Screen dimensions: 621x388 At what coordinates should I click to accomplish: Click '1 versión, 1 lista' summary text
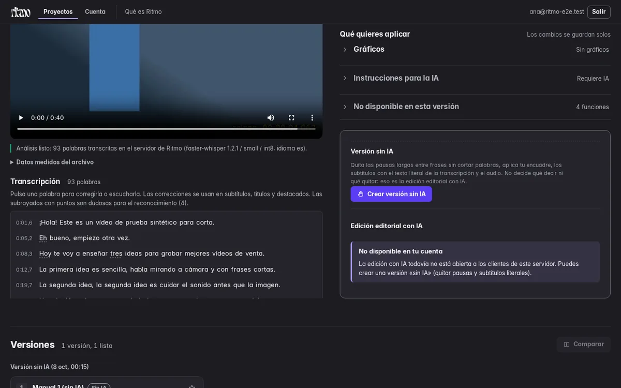pyautogui.click(x=87, y=346)
